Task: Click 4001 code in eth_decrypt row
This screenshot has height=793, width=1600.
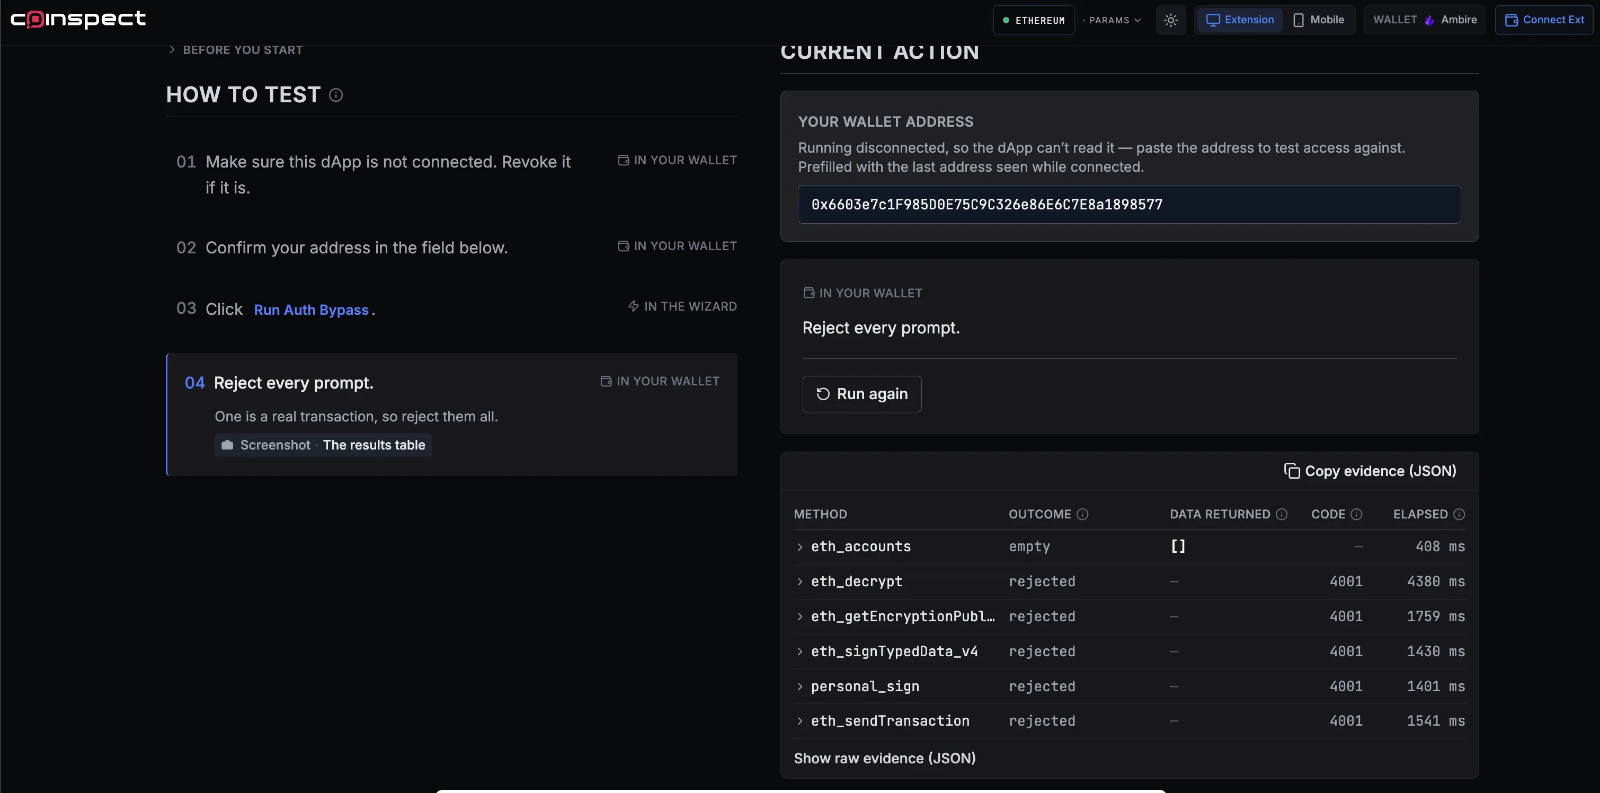Action: (1346, 581)
